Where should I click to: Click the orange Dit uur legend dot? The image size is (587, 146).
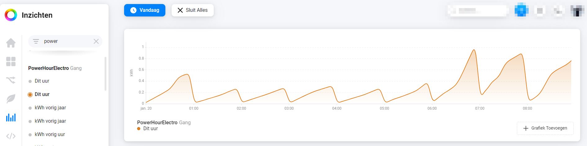tap(139, 129)
